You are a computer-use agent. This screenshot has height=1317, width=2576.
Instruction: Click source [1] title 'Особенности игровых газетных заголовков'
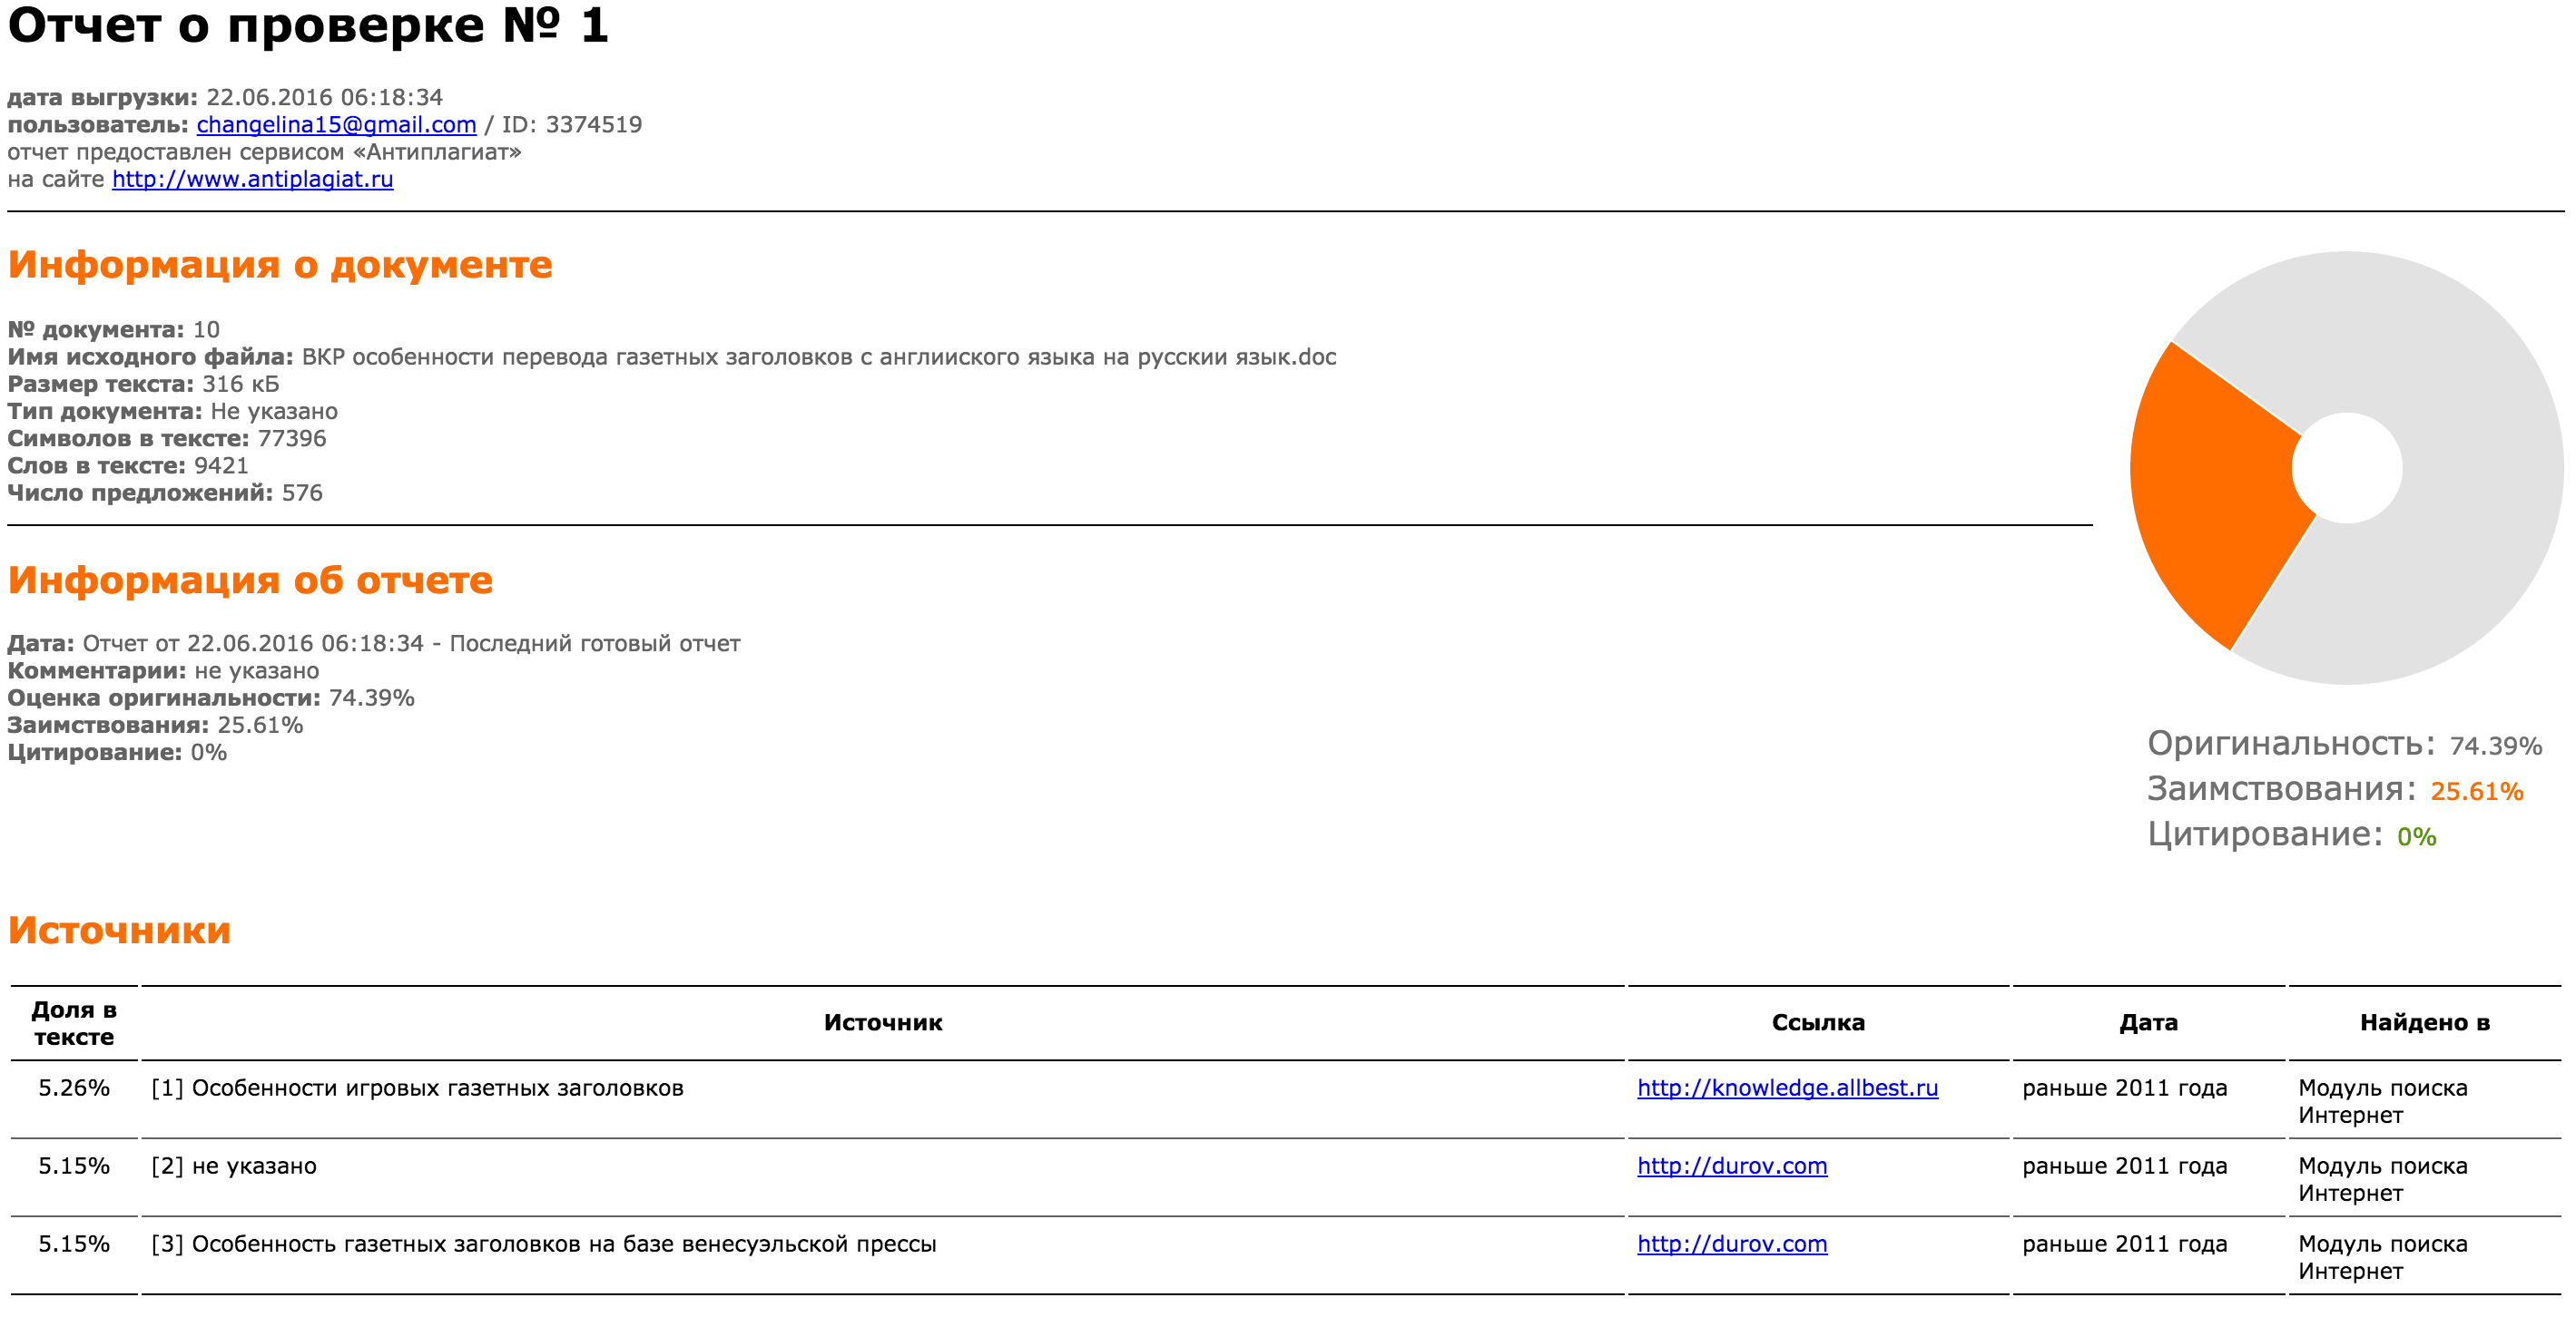(x=437, y=1088)
